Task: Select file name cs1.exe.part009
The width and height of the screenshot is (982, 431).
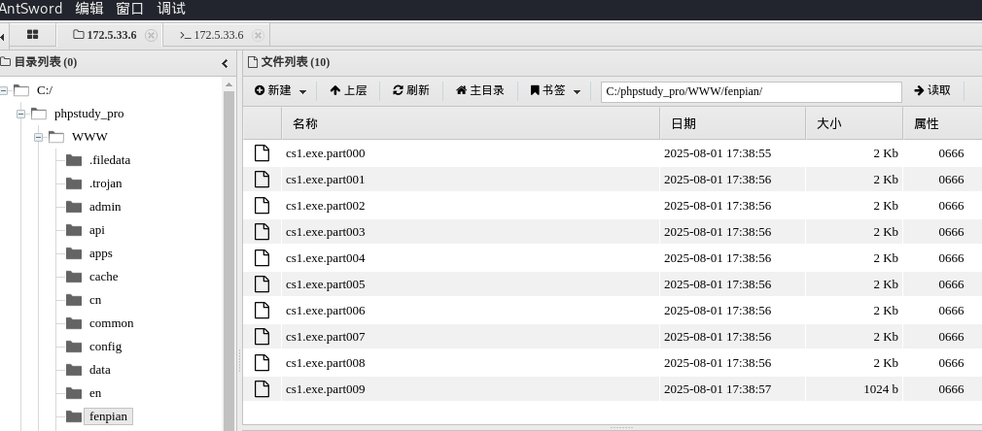Action: pos(325,389)
